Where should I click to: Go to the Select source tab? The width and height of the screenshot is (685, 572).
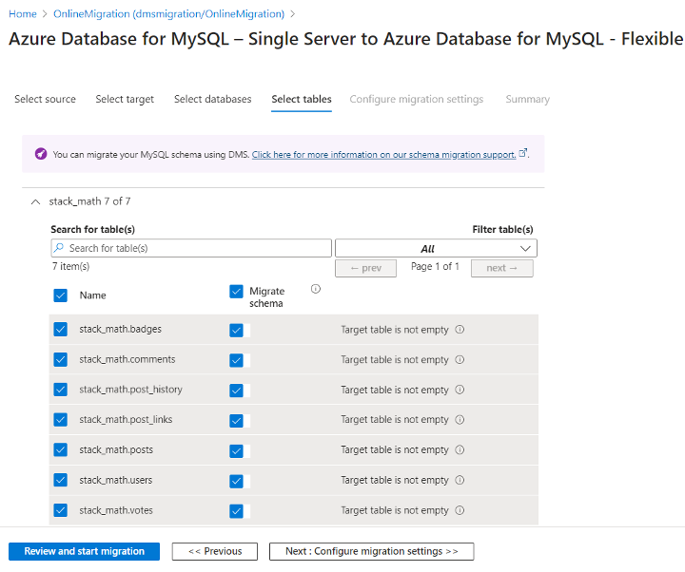(45, 99)
